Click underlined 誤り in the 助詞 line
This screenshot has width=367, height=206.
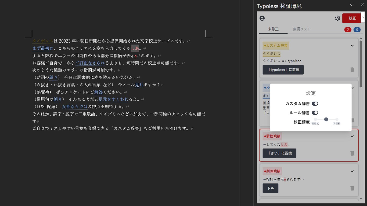tap(53, 78)
